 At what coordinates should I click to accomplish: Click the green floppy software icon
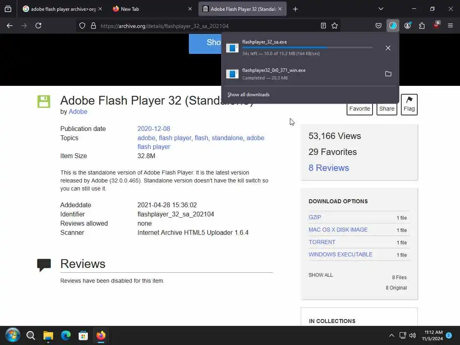[x=44, y=101]
